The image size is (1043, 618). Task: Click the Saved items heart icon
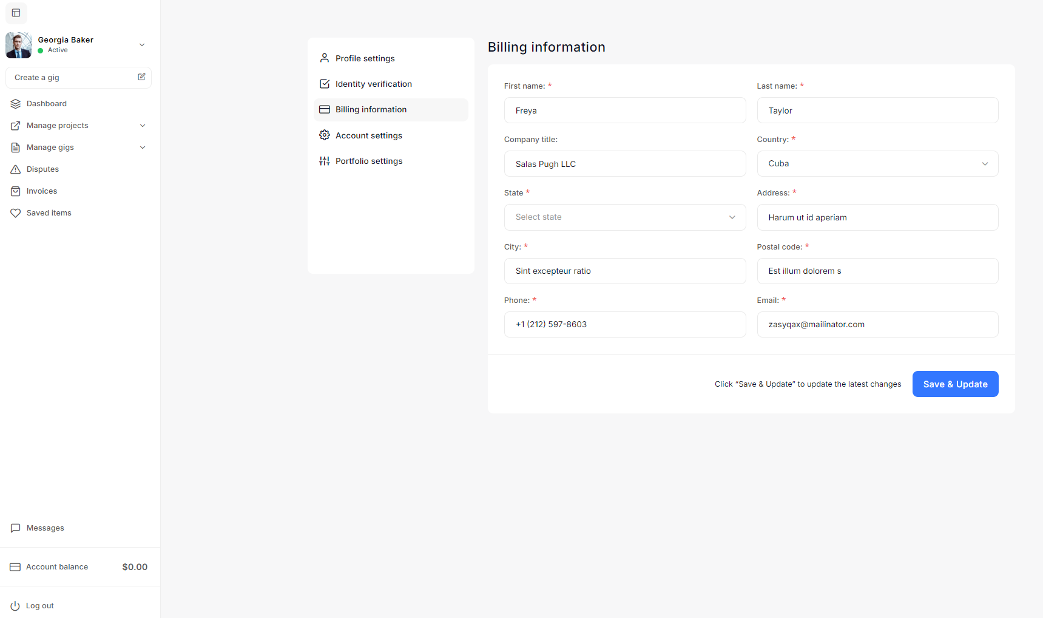[16, 213]
